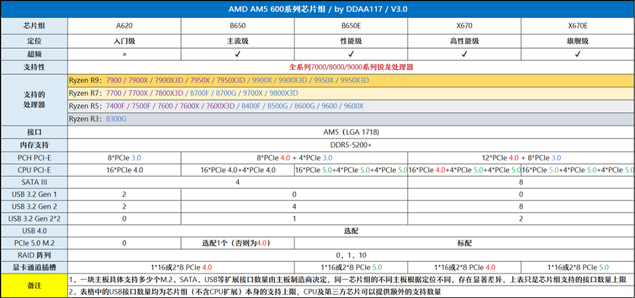
Task: Click the '内存支持' row header
Action: [34, 145]
